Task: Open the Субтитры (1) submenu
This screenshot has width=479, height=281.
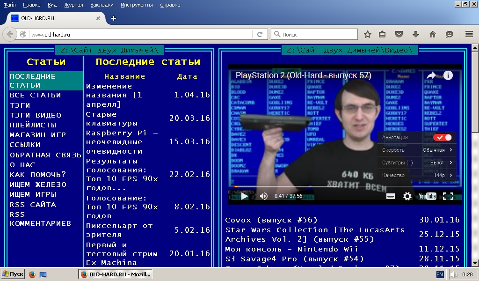Action: pos(417,163)
